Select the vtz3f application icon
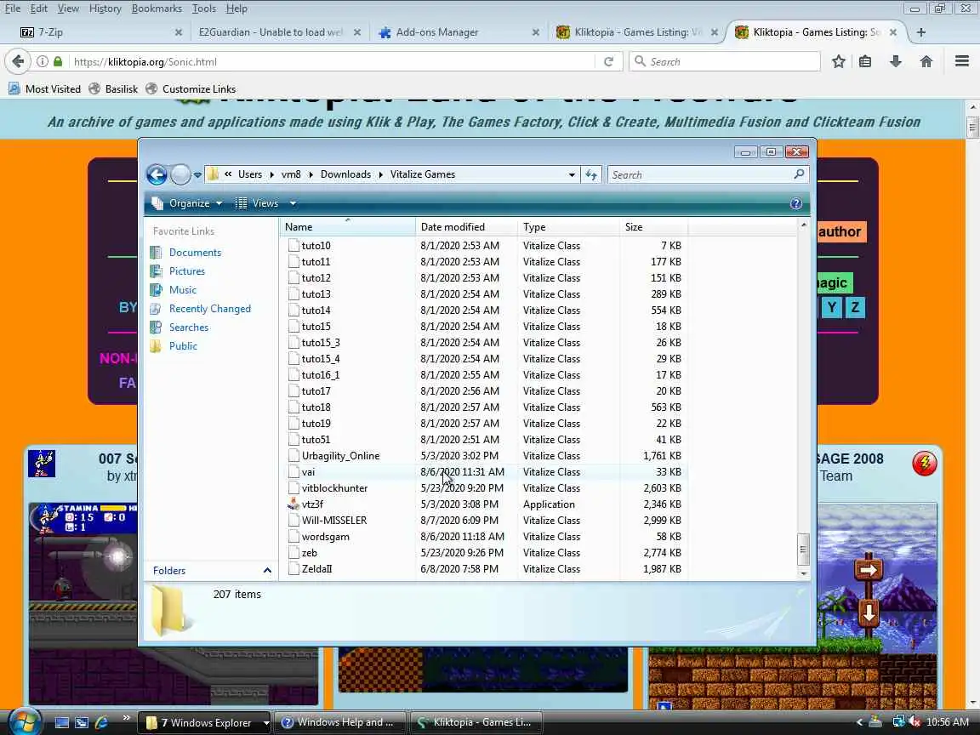This screenshot has height=735, width=980. [293, 504]
